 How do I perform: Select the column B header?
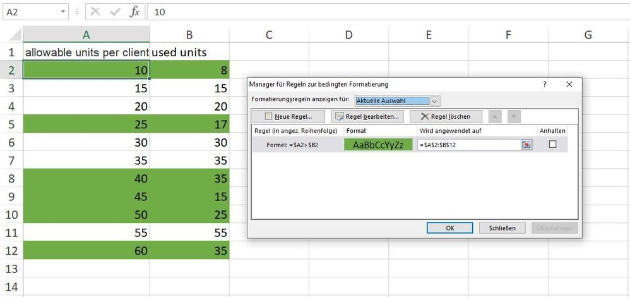[x=189, y=35]
